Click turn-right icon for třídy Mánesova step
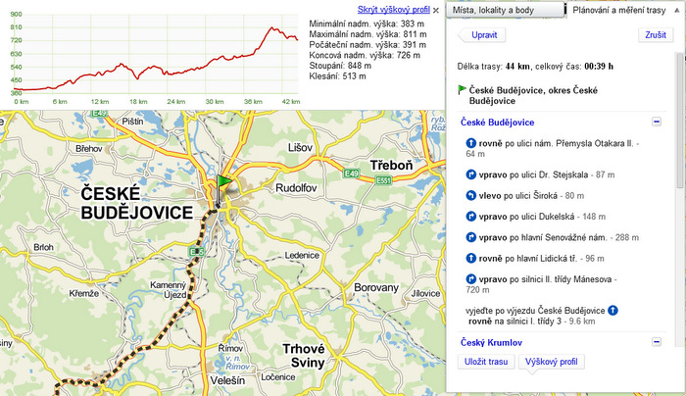The image size is (686, 396). tap(471, 279)
